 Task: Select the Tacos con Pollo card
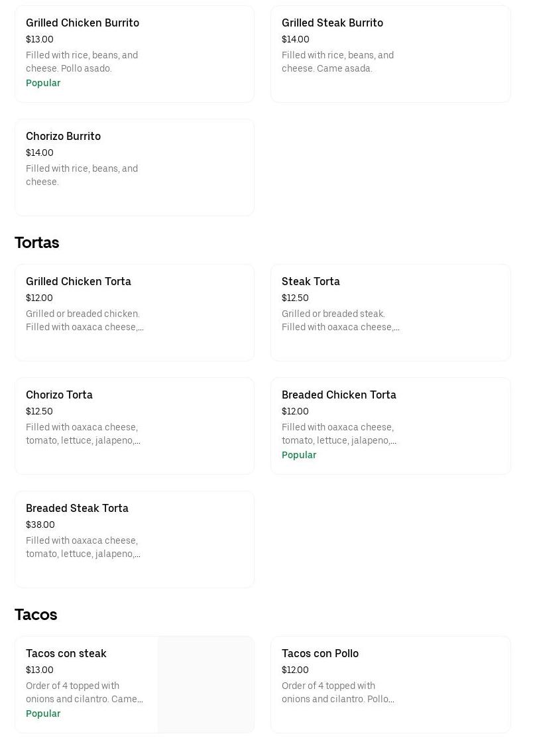[390, 684]
